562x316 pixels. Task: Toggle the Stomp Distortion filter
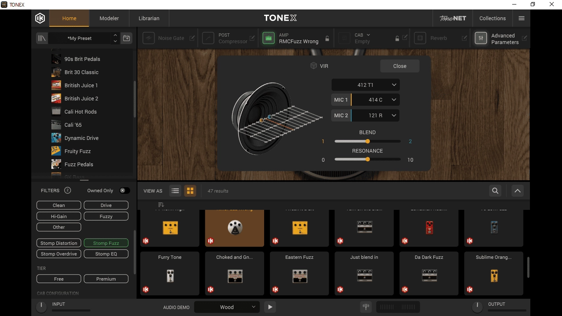tap(59, 243)
